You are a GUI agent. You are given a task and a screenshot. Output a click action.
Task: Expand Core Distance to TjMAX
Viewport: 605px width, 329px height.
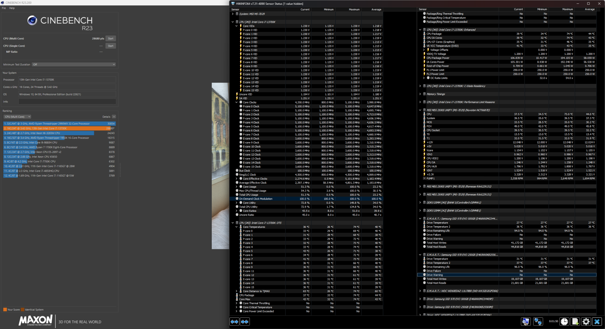coord(237,291)
